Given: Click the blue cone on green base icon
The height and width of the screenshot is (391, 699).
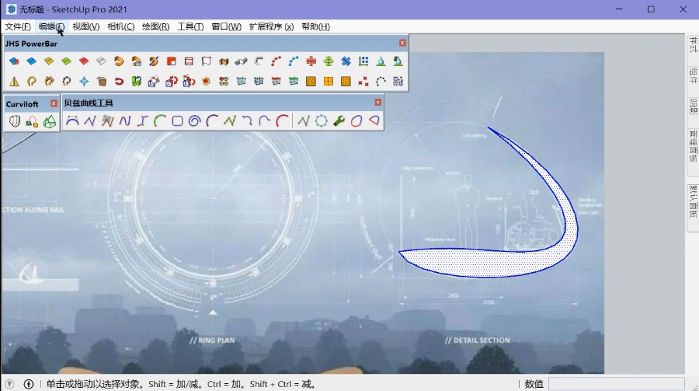Looking at the screenshot, I should 381,61.
